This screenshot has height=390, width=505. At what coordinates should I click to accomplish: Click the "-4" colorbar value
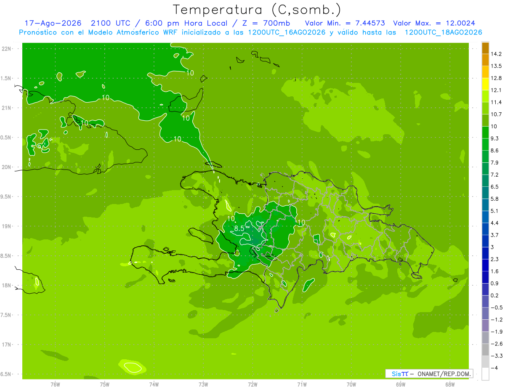(495, 368)
